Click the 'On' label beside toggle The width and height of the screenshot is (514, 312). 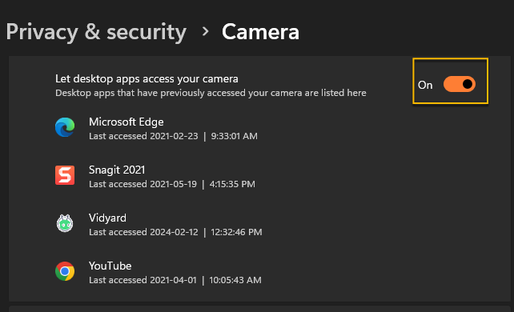pyautogui.click(x=425, y=85)
